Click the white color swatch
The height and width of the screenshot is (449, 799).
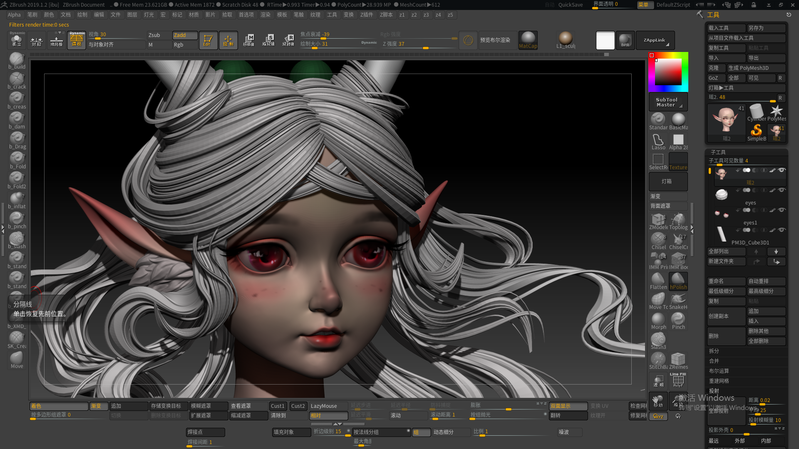pyautogui.click(x=605, y=41)
